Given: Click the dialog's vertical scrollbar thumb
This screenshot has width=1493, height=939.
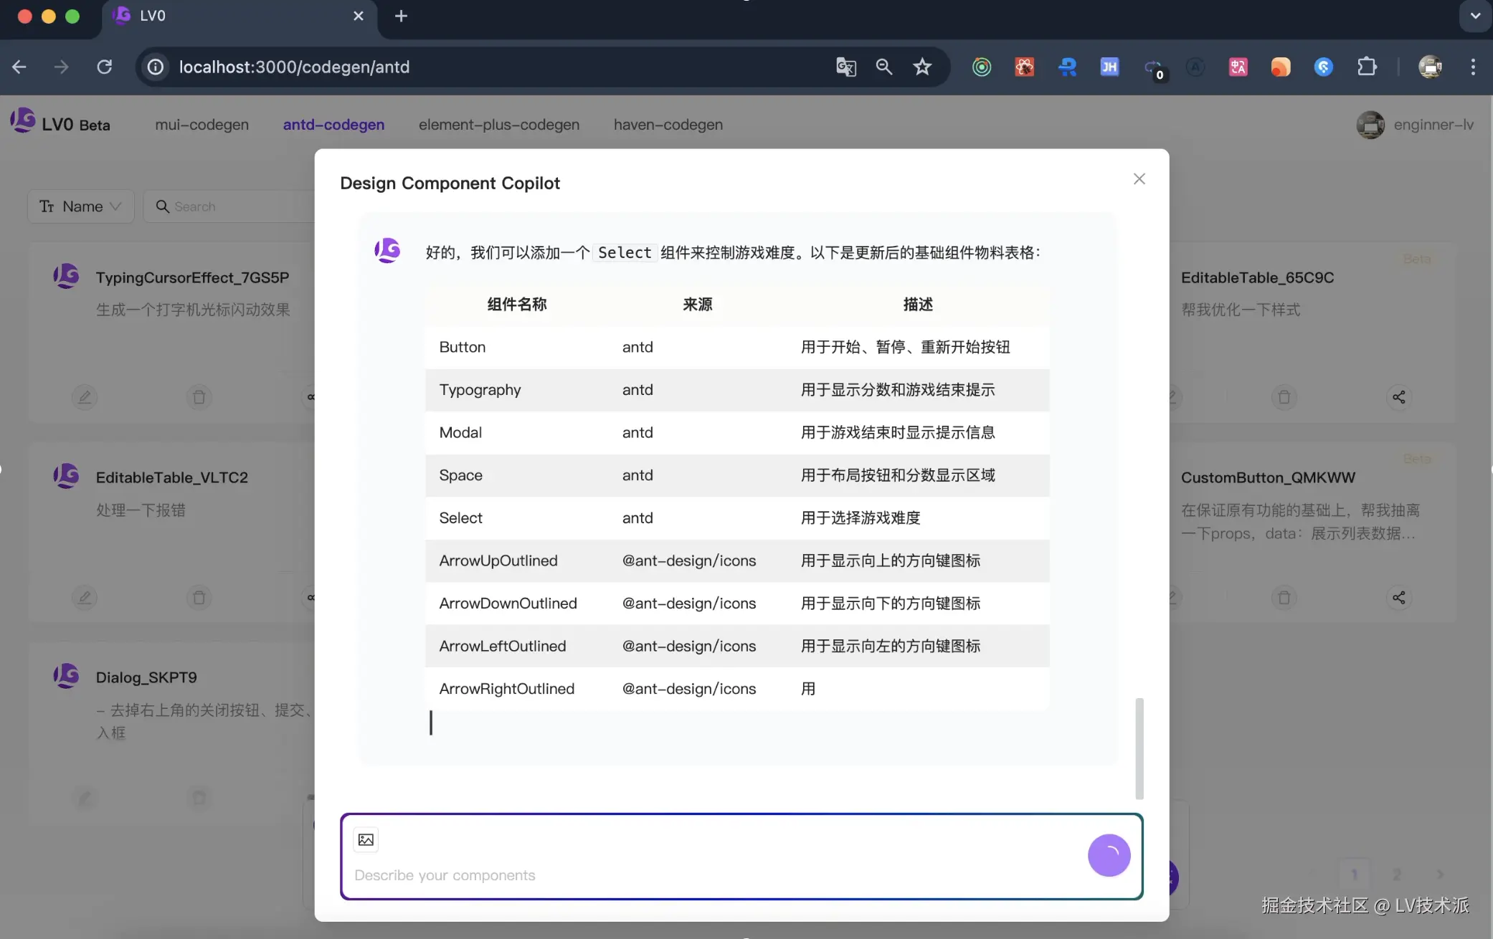Looking at the screenshot, I should 1139,748.
